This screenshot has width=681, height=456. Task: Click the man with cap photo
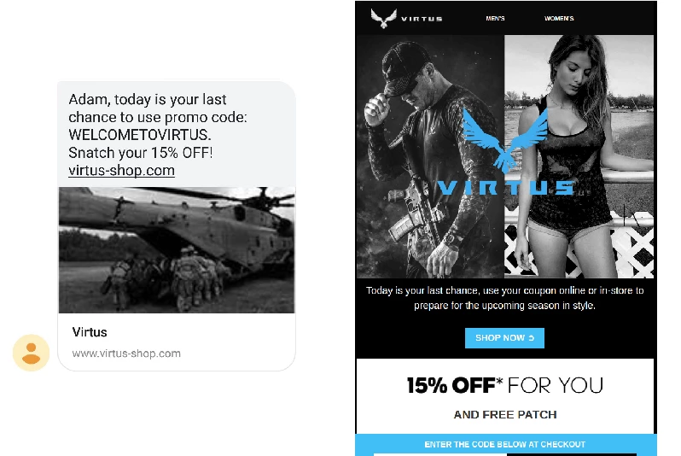pos(430,156)
